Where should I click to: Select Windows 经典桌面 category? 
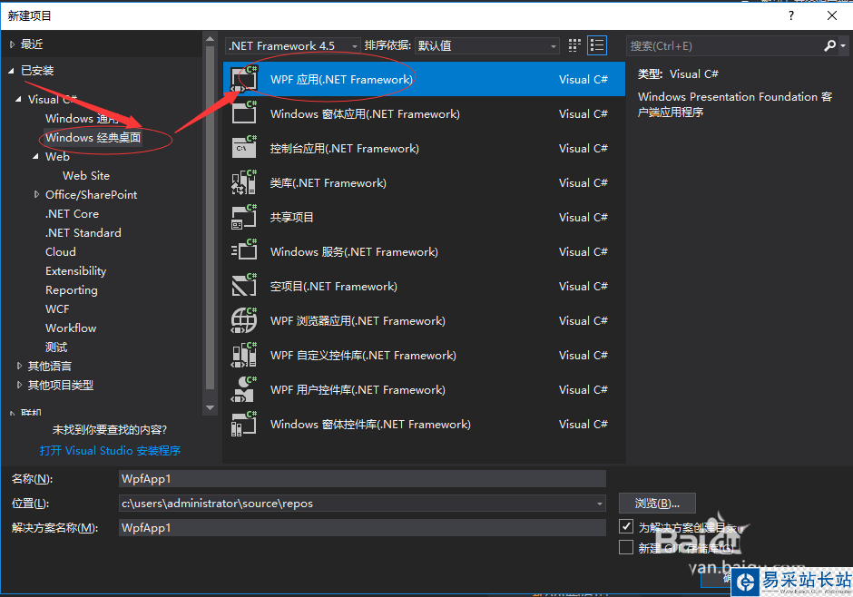pos(93,138)
